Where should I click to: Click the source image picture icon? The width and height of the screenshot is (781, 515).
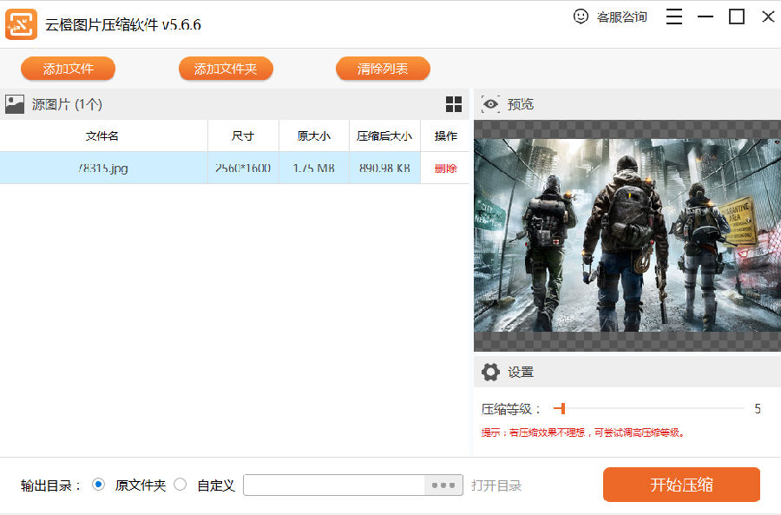tap(15, 104)
